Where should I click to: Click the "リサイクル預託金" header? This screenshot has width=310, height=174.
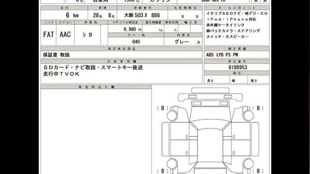pyautogui.click(x=125, y=22)
